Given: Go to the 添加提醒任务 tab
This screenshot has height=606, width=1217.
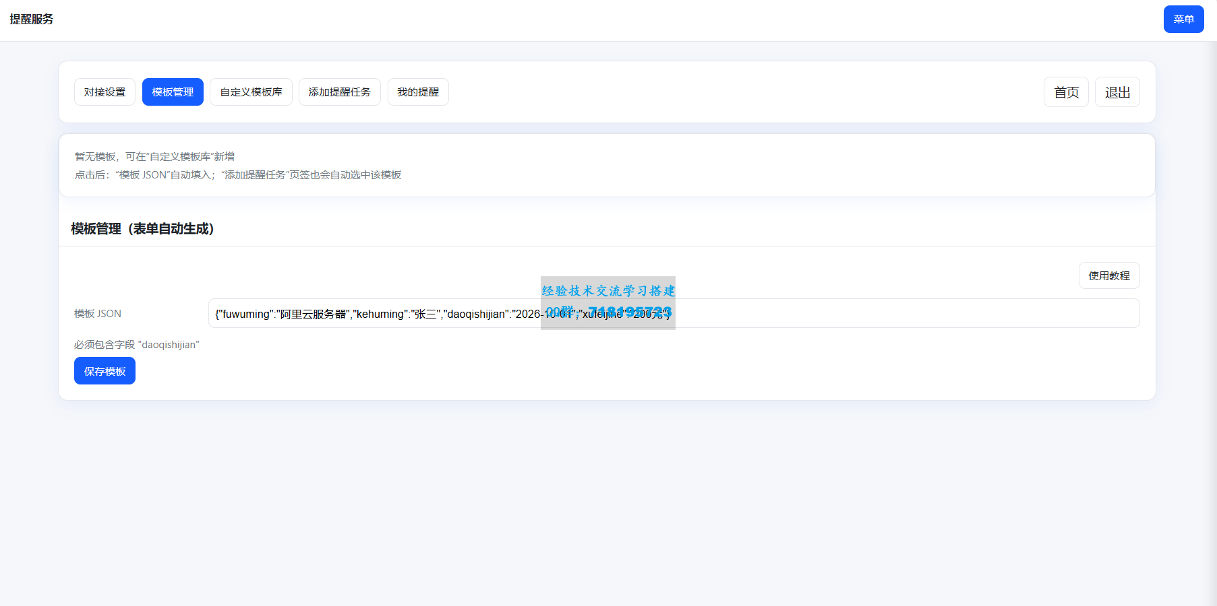Looking at the screenshot, I should [339, 92].
